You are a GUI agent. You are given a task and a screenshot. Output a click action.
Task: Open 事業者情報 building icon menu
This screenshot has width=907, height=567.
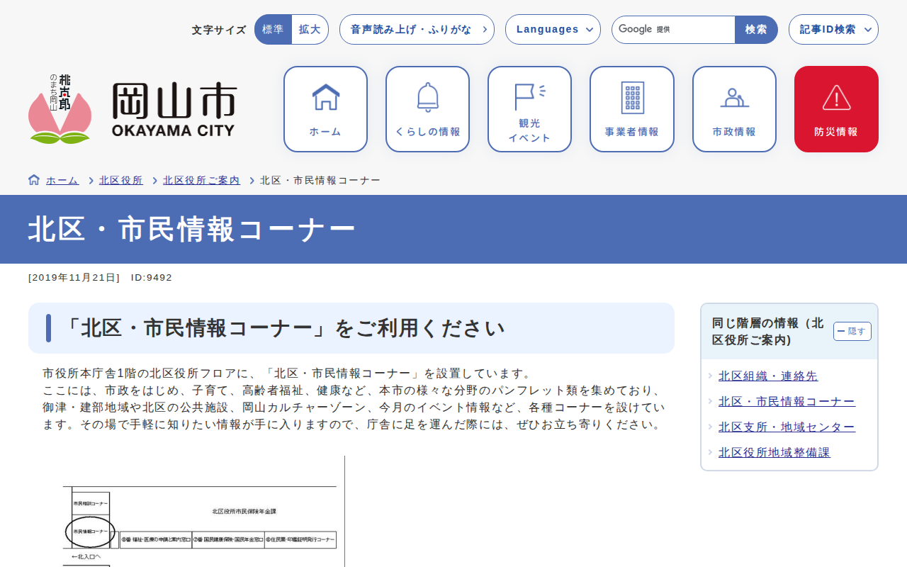631,109
